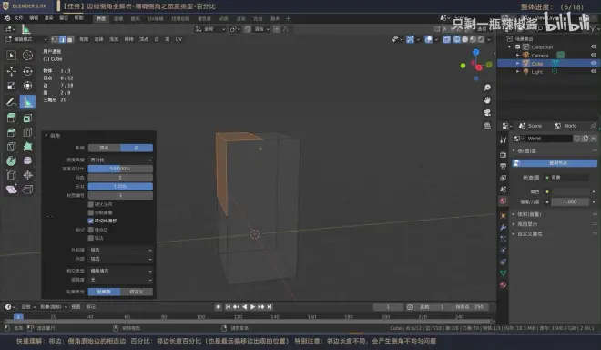Click the viewport zoom magnifier icon
This screenshot has height=350, width=601.
coord(487,87)
